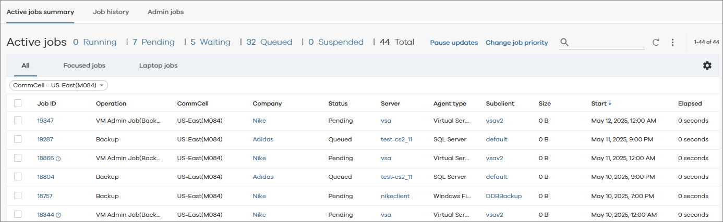Click info icon next to job 18866

point(58,159)
